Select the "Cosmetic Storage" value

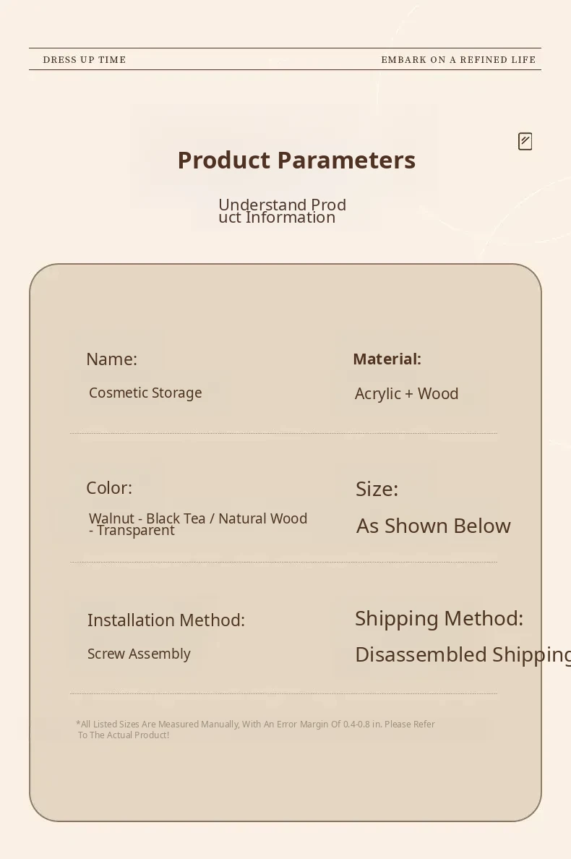coord(145,393)
